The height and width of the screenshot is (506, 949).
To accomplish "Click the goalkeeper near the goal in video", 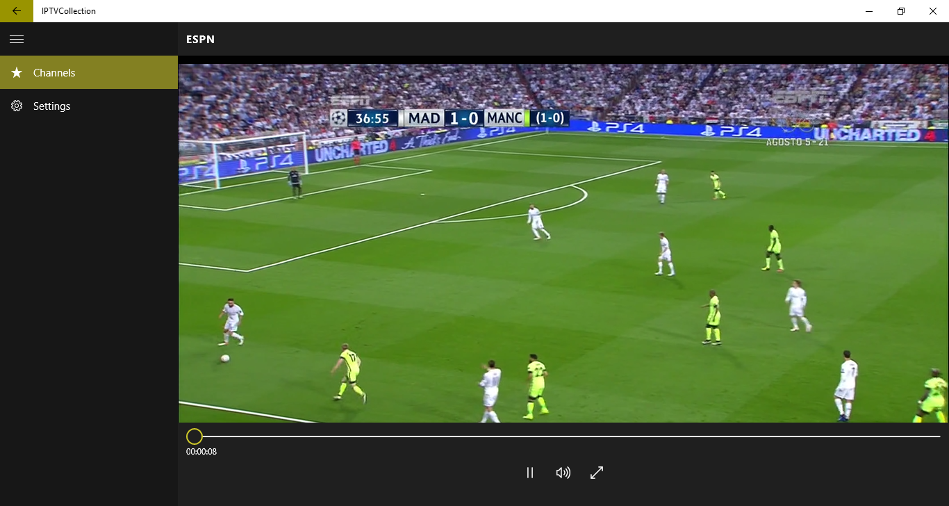I will [x=296, y=183].
